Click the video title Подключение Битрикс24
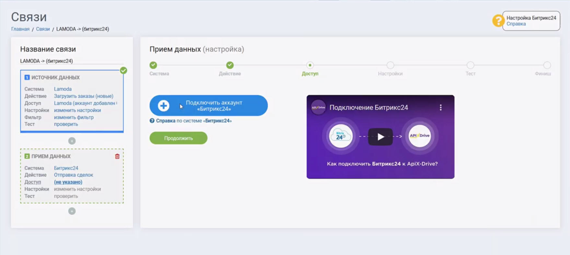Viewport: 570px width, 255px height. [369, 108]
